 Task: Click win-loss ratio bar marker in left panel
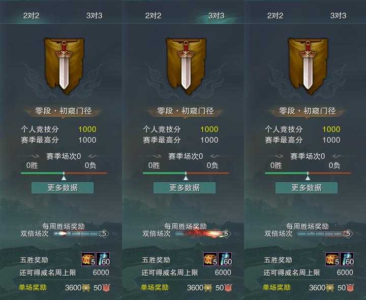tap(64, 178)
